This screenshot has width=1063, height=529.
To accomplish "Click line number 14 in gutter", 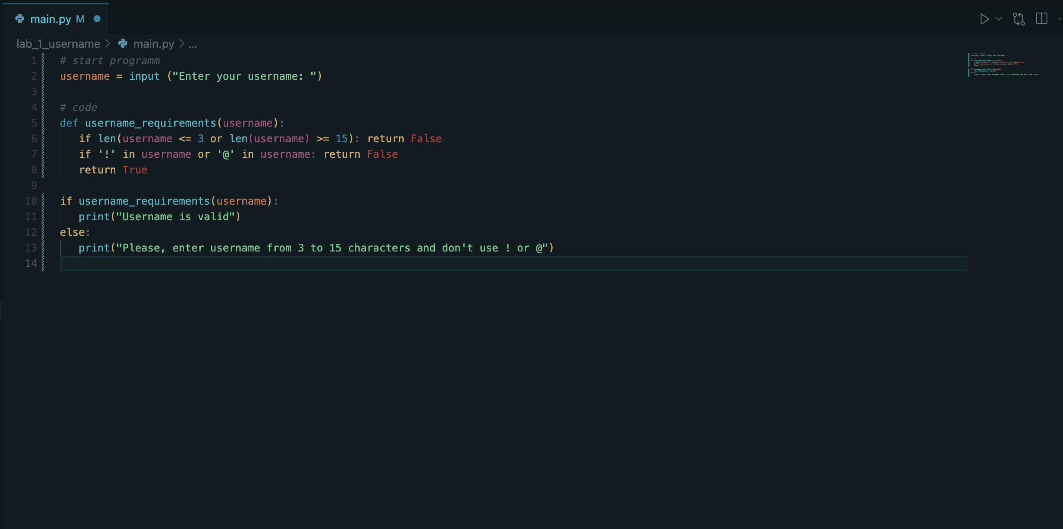I will point(31,263).
